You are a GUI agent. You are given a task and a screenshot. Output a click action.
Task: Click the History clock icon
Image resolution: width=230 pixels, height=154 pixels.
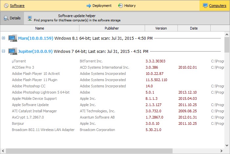[x=120, y=6]
